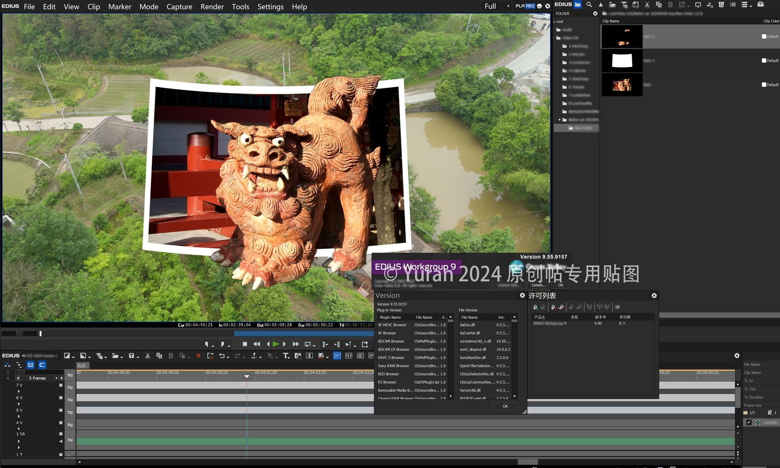This screenshot has height=468, width=780.
Task: Open Settings menu
Action: [270, 6]
